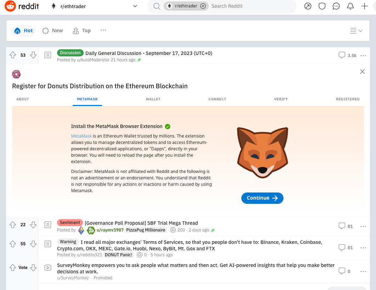Click the SurveyMonkey video play icon
Viewport: 376px width, 290px height.
pos(48,268)
